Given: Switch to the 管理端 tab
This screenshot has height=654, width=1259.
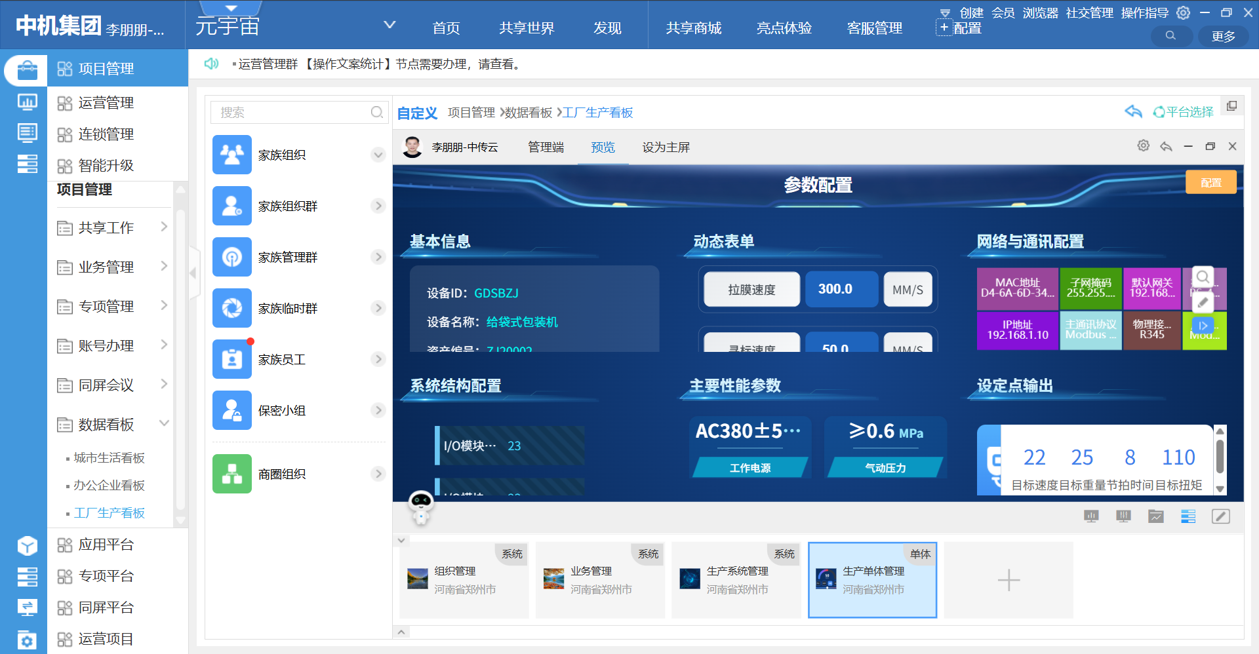Looking at the screenshot, I should click(546, 147).
